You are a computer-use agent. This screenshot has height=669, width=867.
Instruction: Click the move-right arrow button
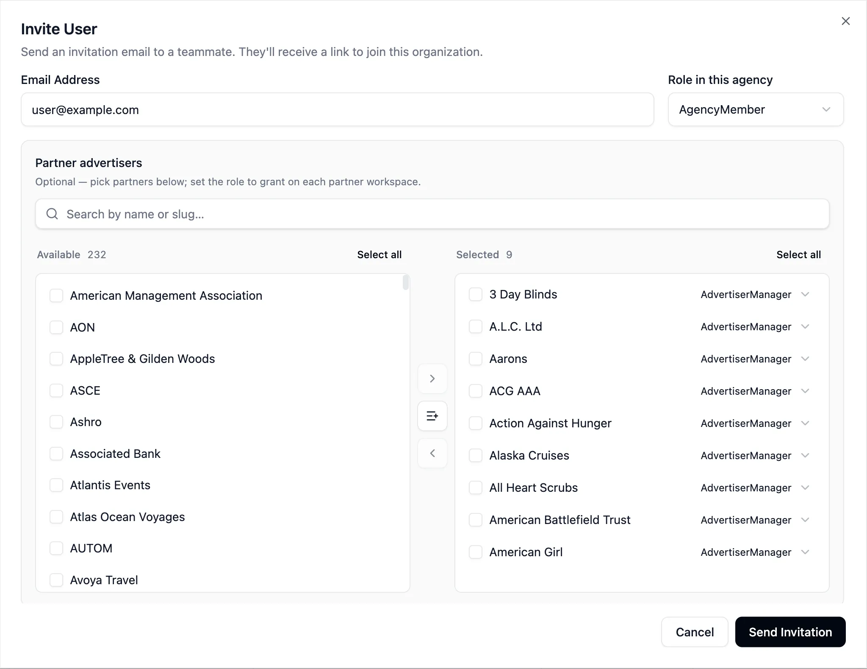pos(432,379)
